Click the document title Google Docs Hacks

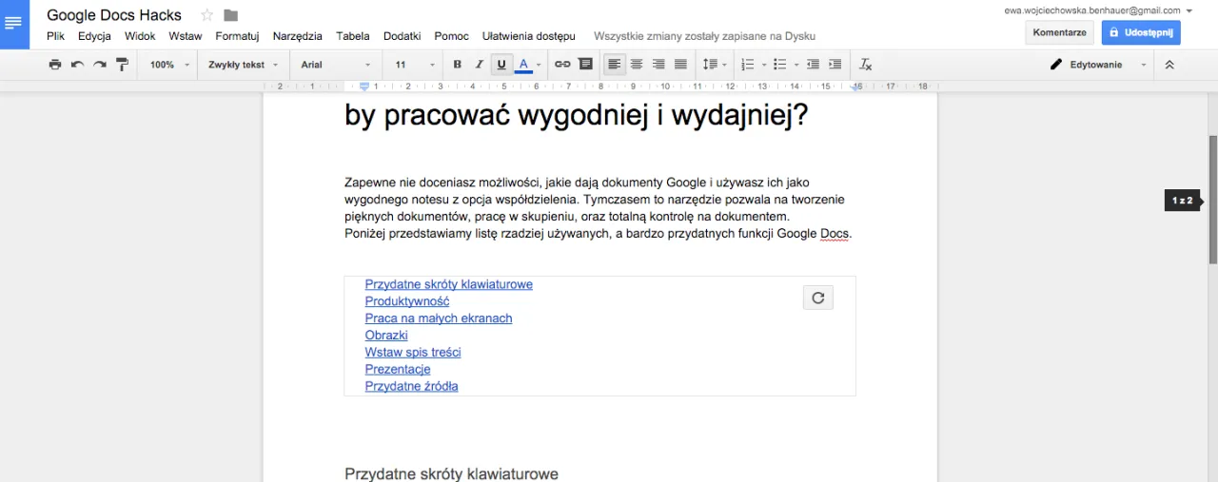click(x=114, y=15)
